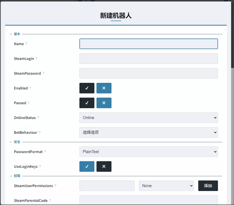
Task: Focus the Name input field
Action: tap(149, 44)
